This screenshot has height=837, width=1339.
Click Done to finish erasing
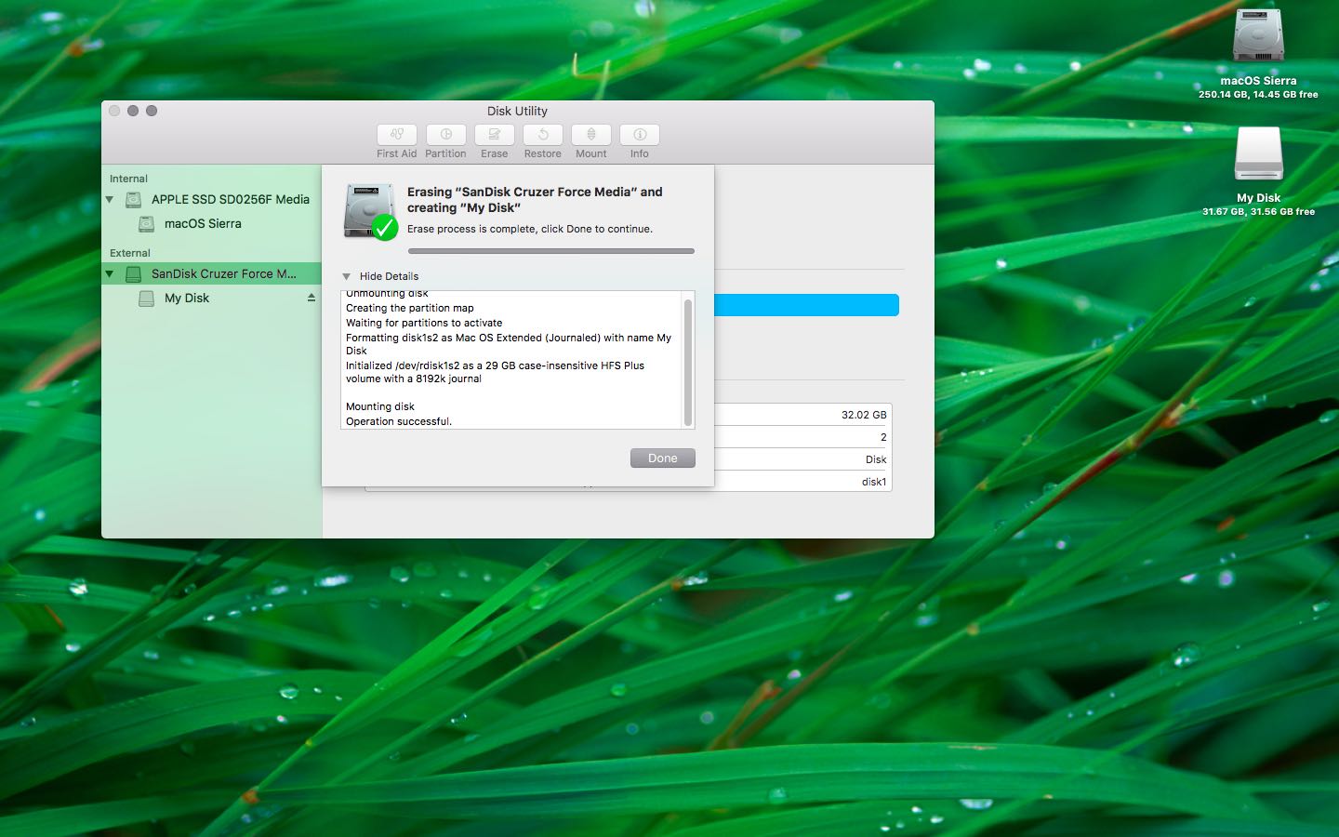pyautogui.click(x=662, y=458)
